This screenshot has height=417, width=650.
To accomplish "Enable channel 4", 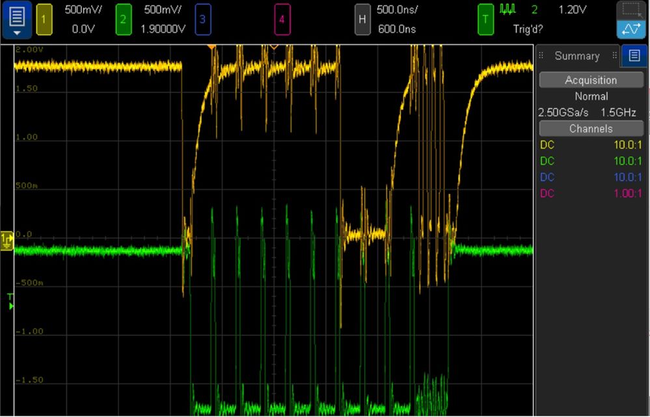I will [x=282, y=20].
